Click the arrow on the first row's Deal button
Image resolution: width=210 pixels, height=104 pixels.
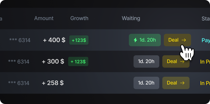click(x=184, y=40)
